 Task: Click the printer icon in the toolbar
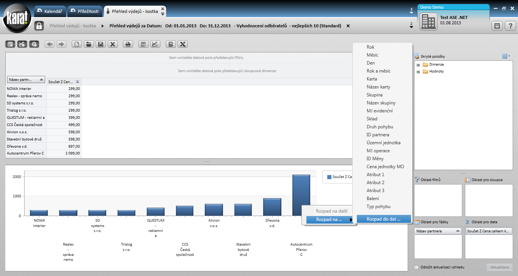click(128, 44)
